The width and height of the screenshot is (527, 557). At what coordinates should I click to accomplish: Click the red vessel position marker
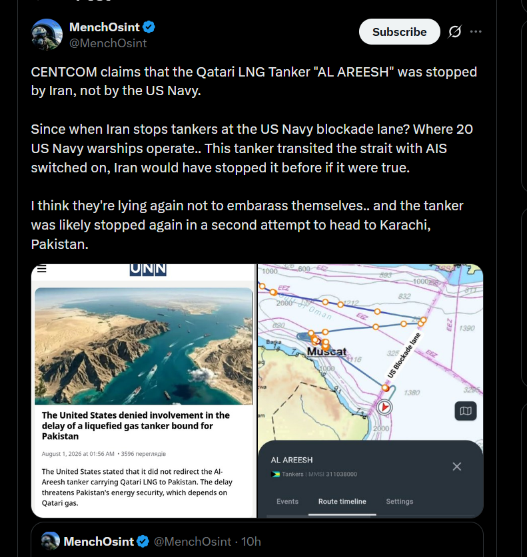point(384,407)
